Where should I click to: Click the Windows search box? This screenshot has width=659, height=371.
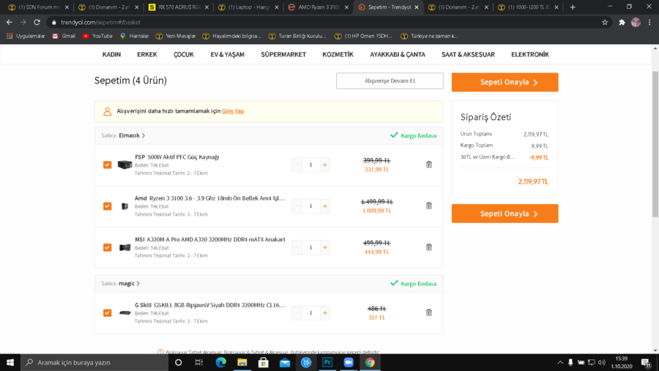pyautogui.click(x=94, y=362)
